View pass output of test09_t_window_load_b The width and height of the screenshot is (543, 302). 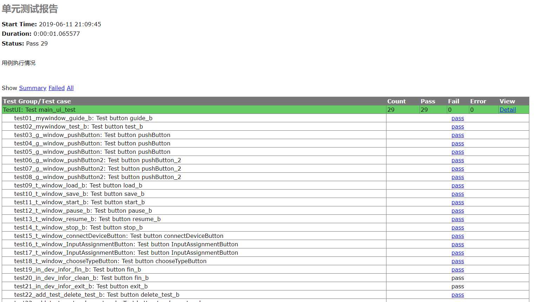(x=458, y=185)
